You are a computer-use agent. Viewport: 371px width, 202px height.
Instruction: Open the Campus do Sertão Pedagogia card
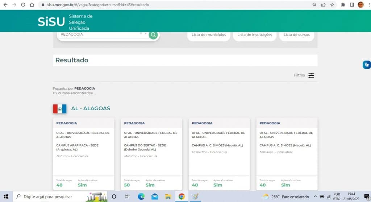tap(151, 154)
